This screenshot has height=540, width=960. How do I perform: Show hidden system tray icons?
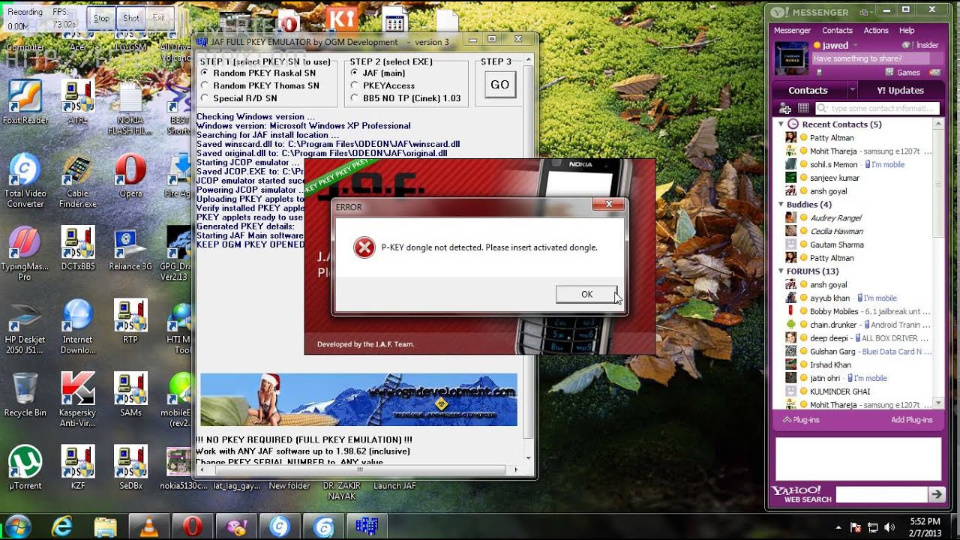(838, 527)
